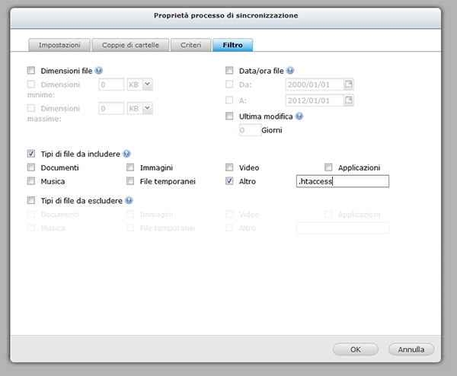Click the help icon beside Ultima modifica

pos(299,116)
